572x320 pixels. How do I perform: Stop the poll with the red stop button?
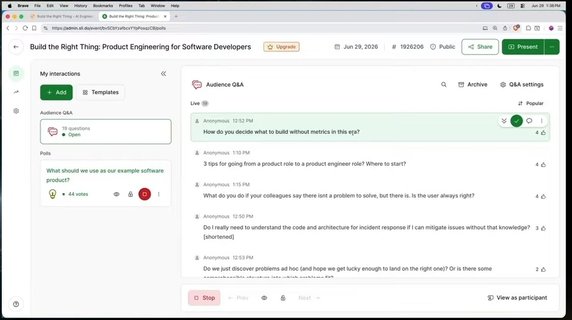(x=144, y=194)
